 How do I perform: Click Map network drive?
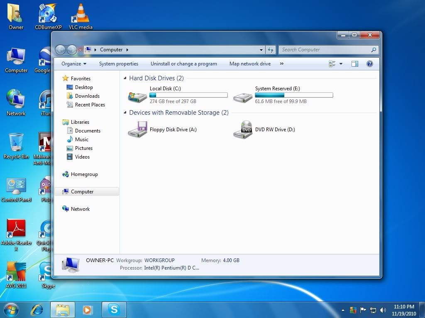pos(250,64)
